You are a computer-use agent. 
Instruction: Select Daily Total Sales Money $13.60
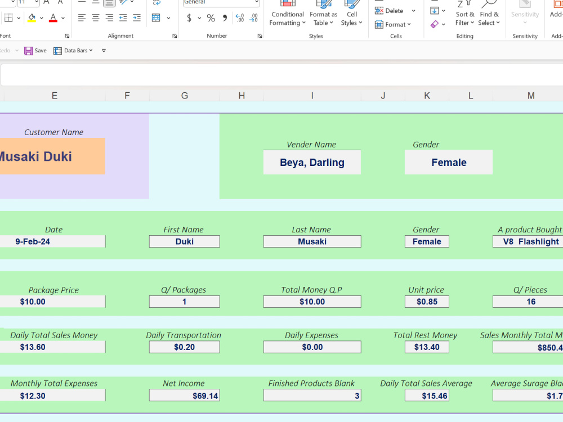(x=52, y=347)
